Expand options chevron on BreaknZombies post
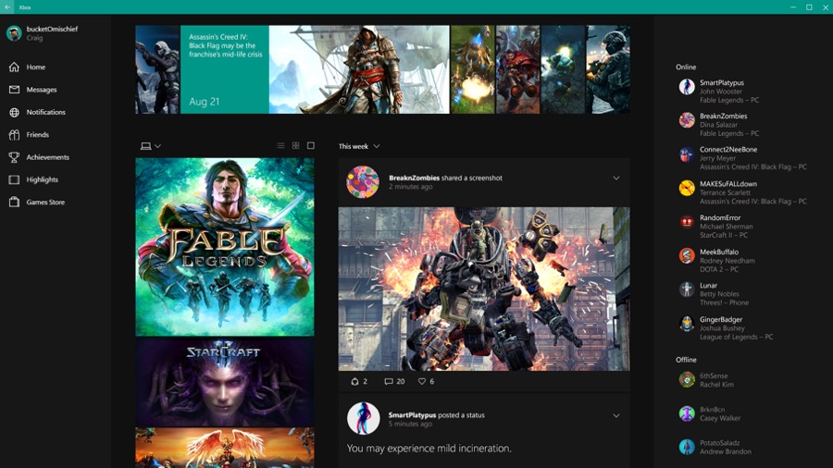The width and height of the screenshot is (833, 468). click(616, 178)
